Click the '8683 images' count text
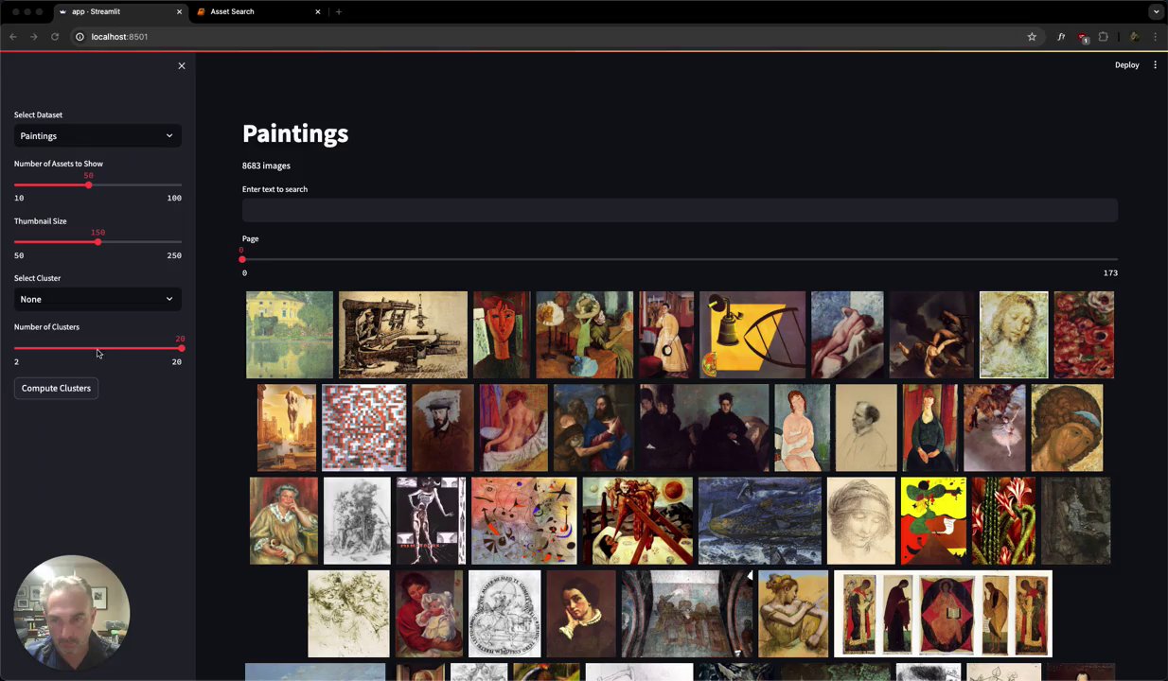This screenshot has width=1168, height=681. coord(266,166)
